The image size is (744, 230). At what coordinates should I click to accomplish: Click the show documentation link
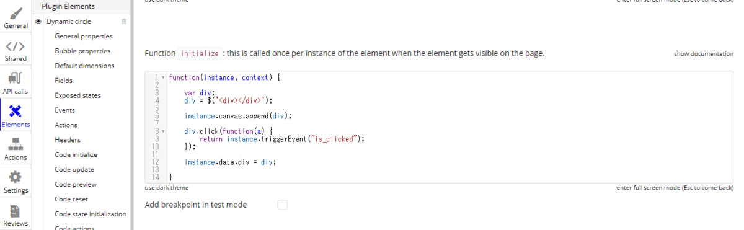(704, 54)
